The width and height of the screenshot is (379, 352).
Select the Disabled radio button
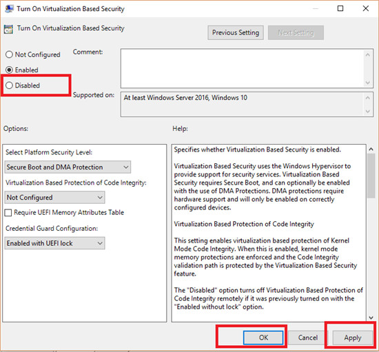pos(9,85)
